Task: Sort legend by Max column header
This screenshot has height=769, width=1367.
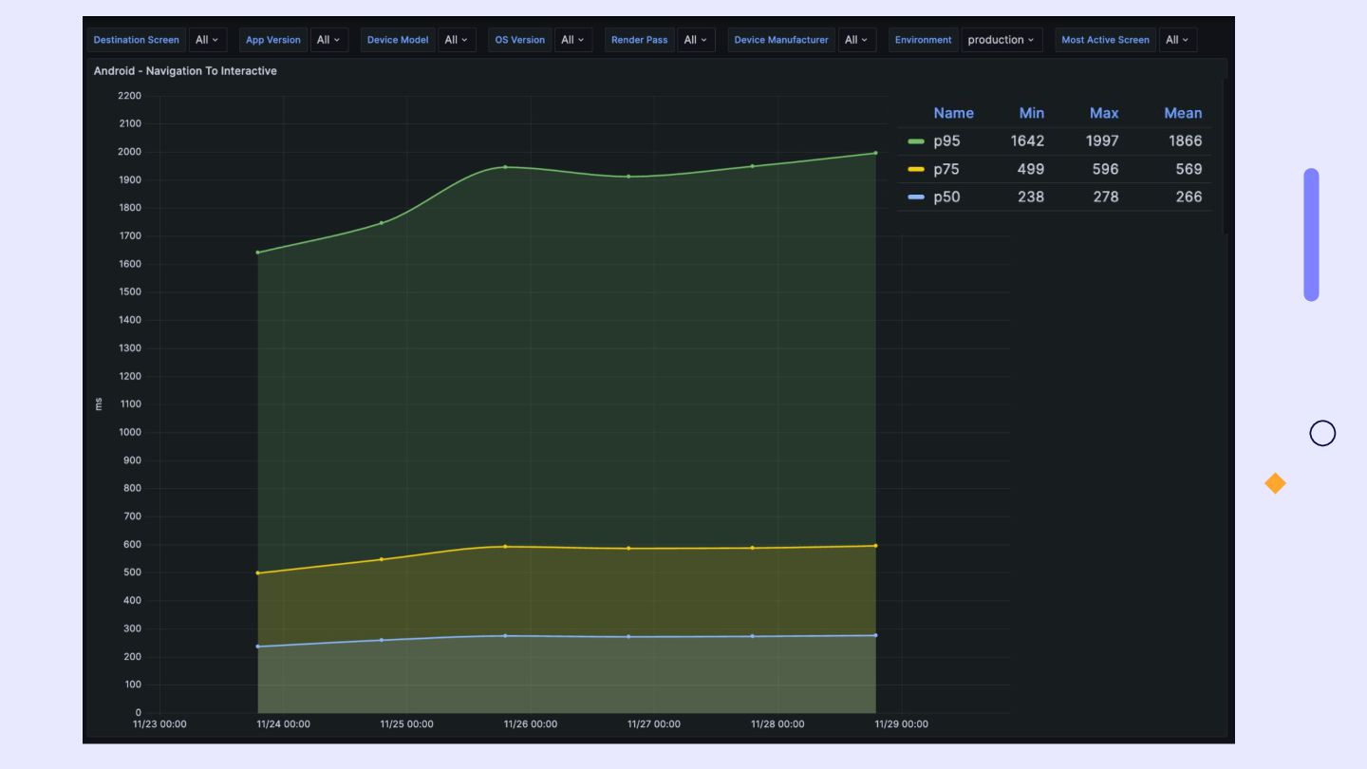Action: (1103, 113)
